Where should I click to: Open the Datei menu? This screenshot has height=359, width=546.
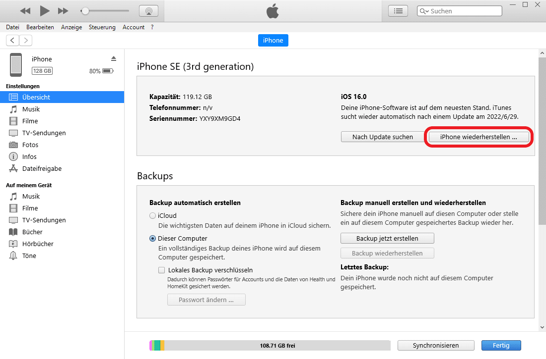pyautogui.click(x=12, y=27)
